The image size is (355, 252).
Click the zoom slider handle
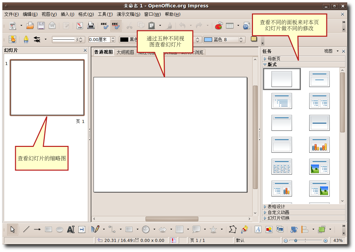point(295,241)
